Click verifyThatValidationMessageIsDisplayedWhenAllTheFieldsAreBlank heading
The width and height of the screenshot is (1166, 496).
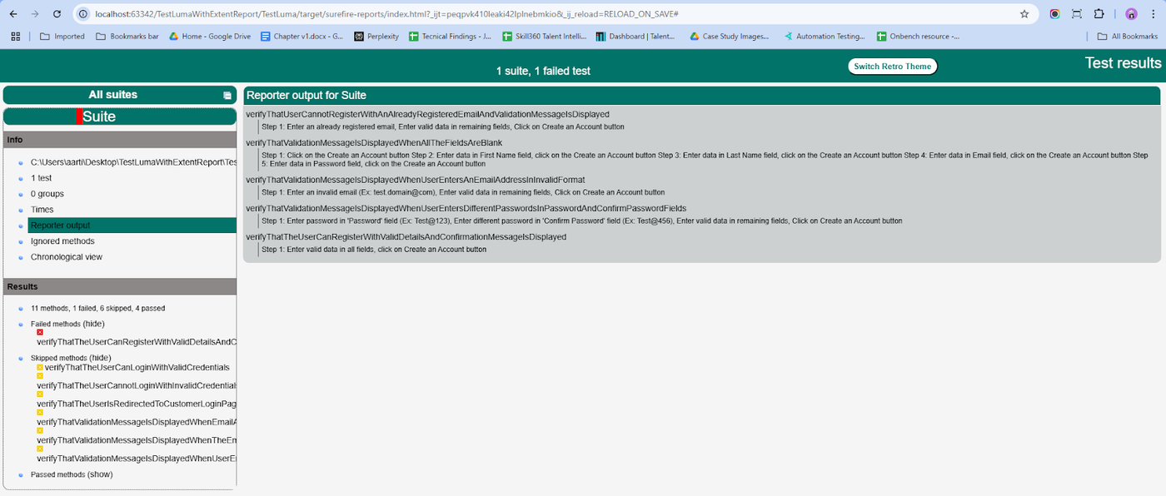pyautogui.click(x=374, y=143)
